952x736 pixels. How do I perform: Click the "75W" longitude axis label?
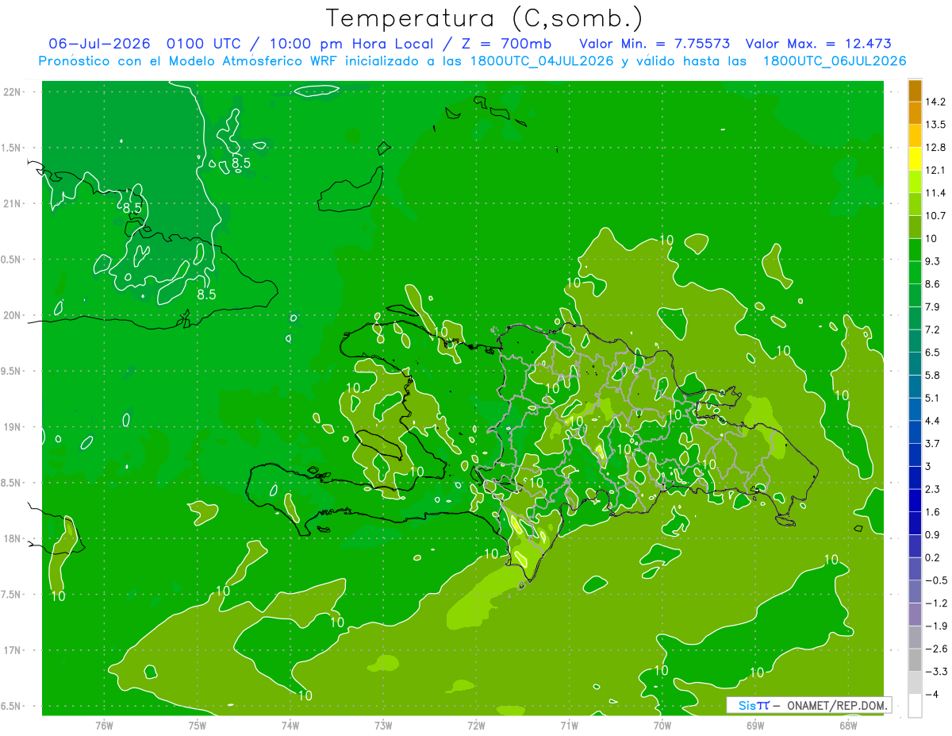pyautogui.click(x=197, y=725)
